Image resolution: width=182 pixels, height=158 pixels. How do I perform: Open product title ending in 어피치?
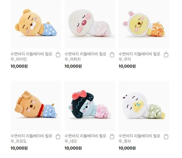click(x=85, y=57)
